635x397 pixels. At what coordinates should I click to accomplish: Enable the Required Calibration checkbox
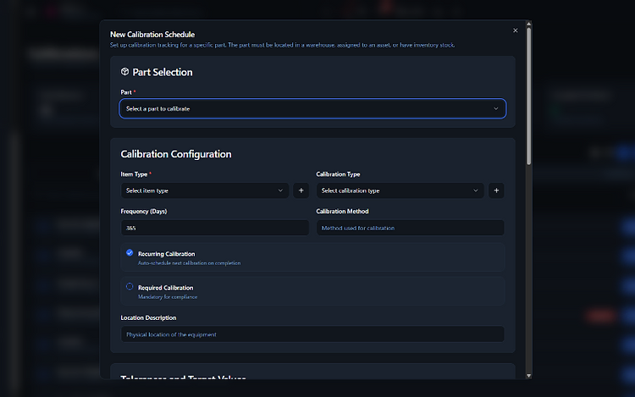pos(130,286)
